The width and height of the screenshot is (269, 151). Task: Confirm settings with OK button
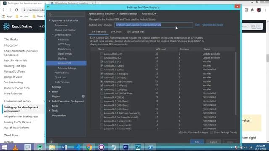pyautogui.click(x=197, y=142)
